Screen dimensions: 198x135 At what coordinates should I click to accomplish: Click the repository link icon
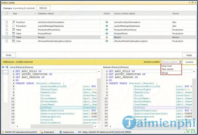[x=80, y=132]
